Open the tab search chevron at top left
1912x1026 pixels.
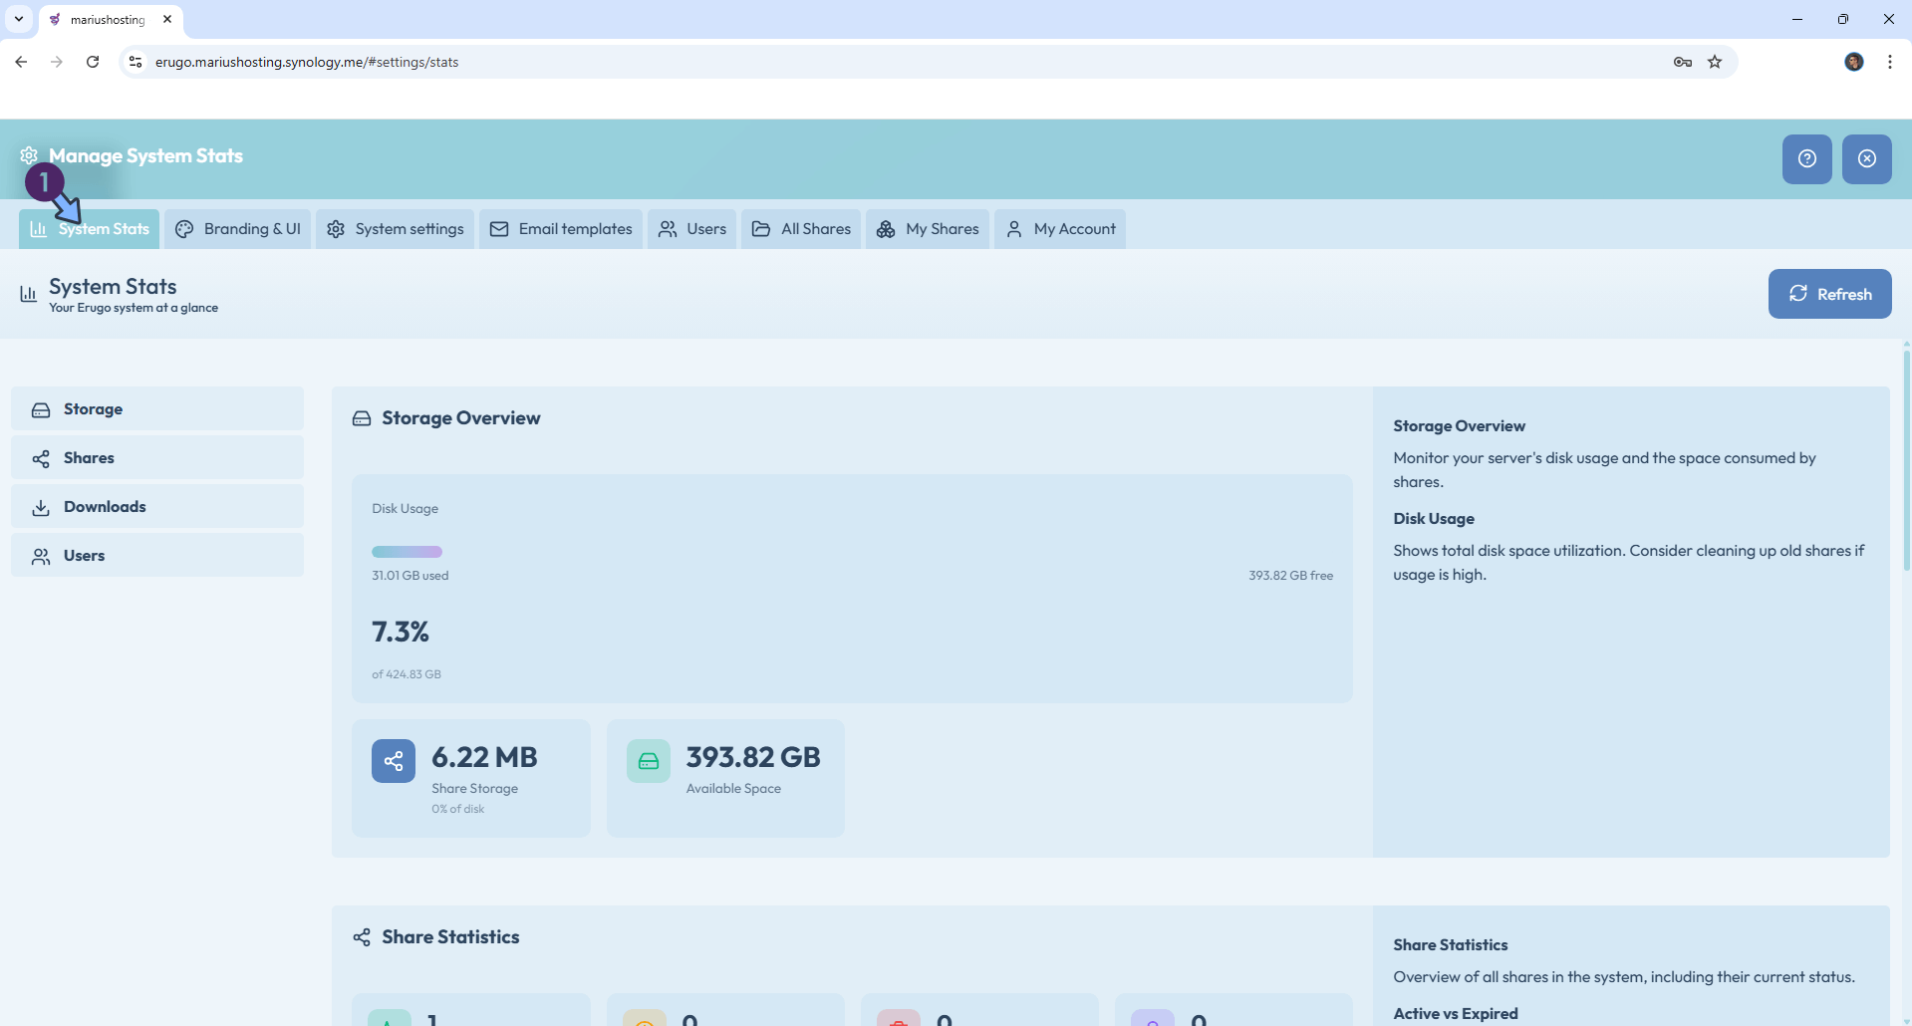pyautogui.click(x=18, y=19)
